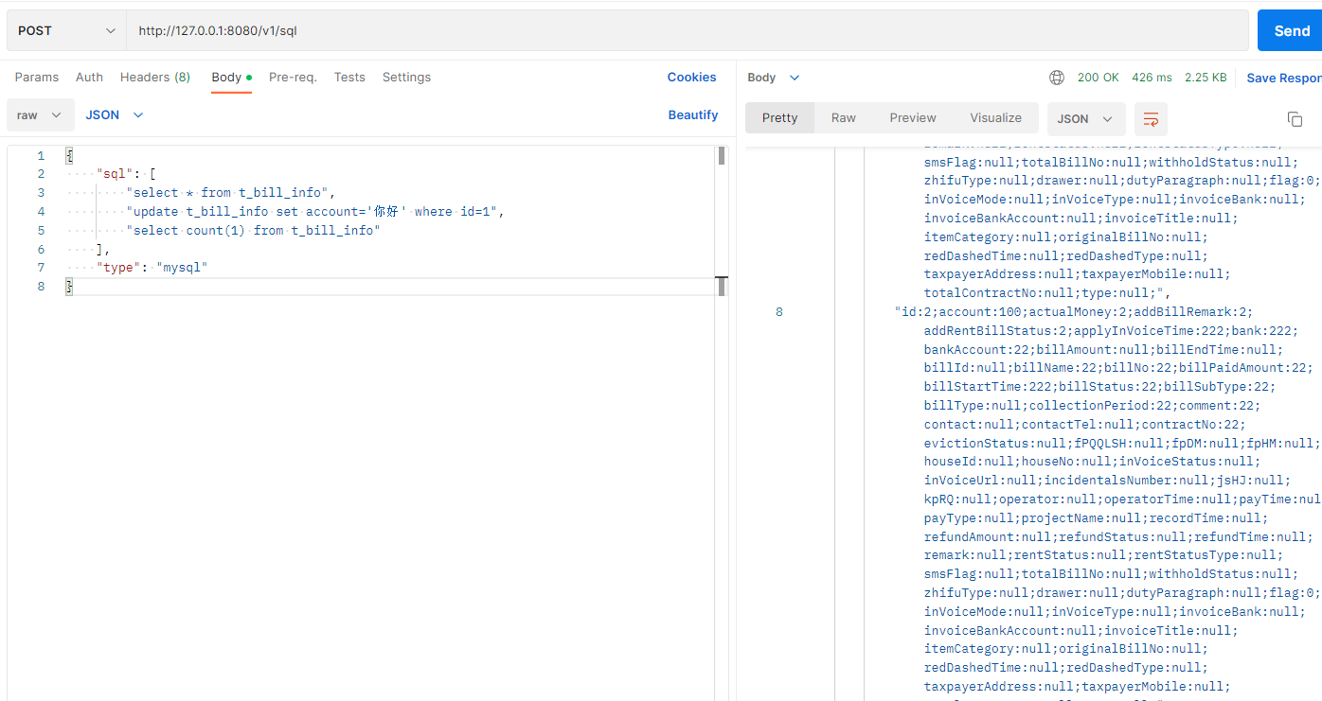Screen dimensions: 1322x701
Task: Click the Send button
Action: pos(1290,29)
